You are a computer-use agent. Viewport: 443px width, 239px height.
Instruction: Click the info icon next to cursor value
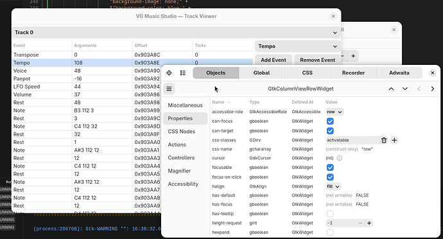pyautogui.click(x=340, y=158)
